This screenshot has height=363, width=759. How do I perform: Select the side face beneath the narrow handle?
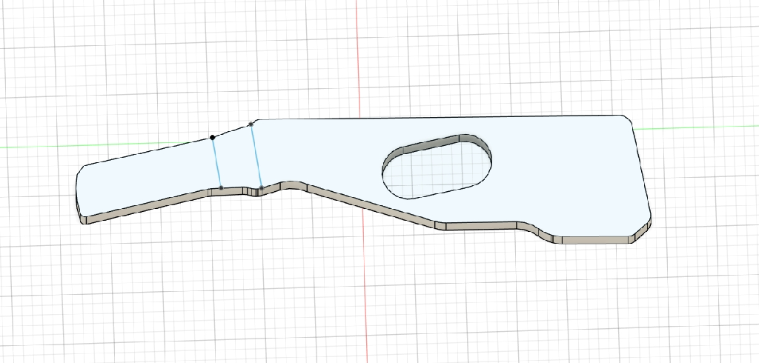pos(148,208)
